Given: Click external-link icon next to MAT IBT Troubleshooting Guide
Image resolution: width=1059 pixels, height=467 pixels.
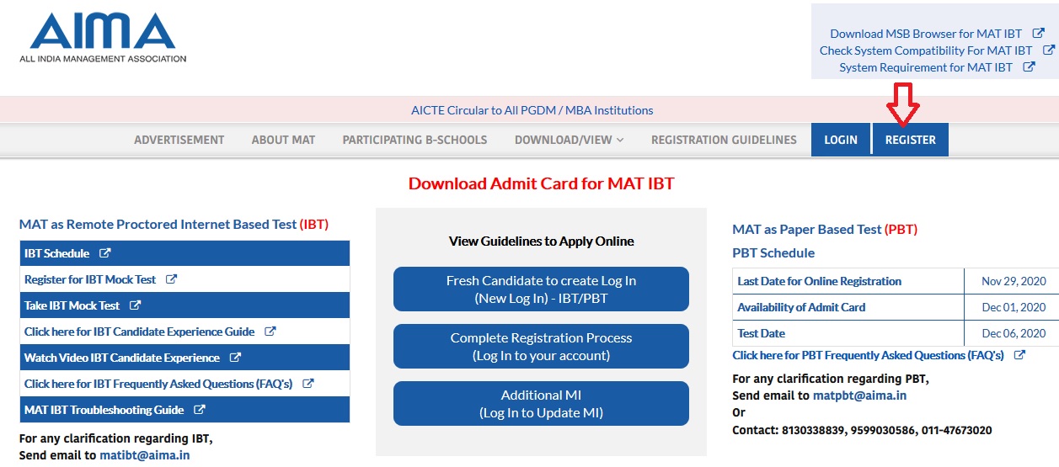Looking at the screenshot, I should [x=199, y=410].
